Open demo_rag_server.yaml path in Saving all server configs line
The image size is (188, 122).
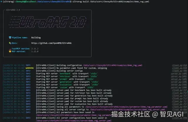pyautogui.click(x=127, y=110)
